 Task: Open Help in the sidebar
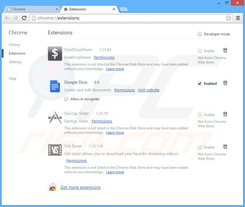[13, 78]
